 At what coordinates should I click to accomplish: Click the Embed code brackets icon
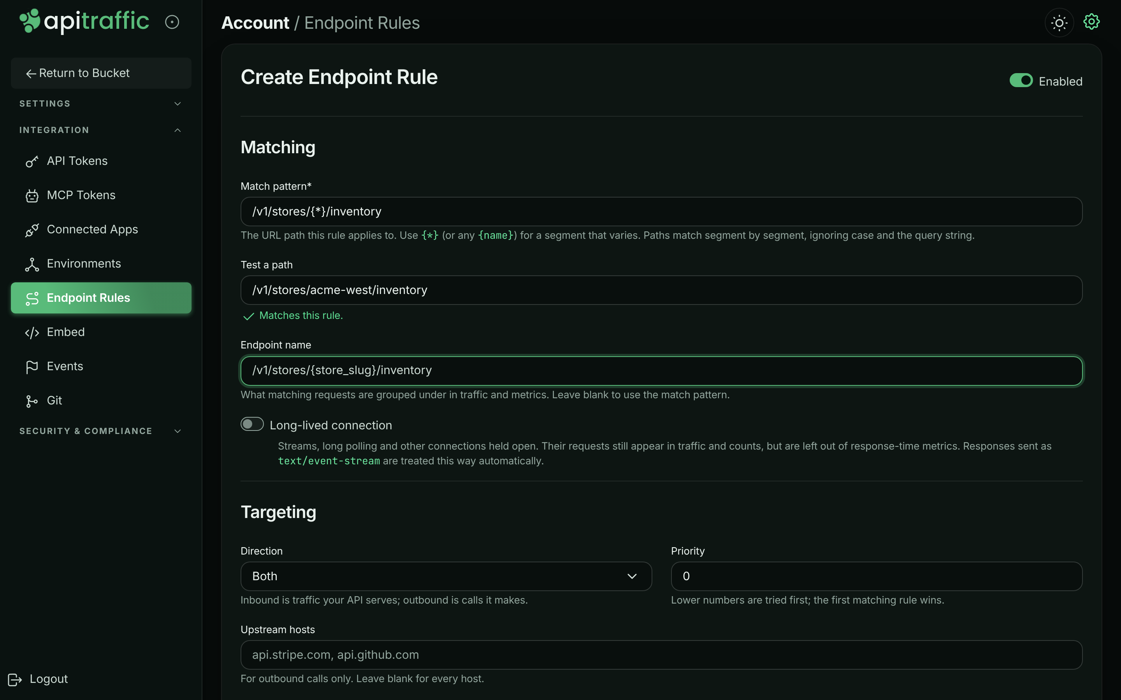pos(32,332)
